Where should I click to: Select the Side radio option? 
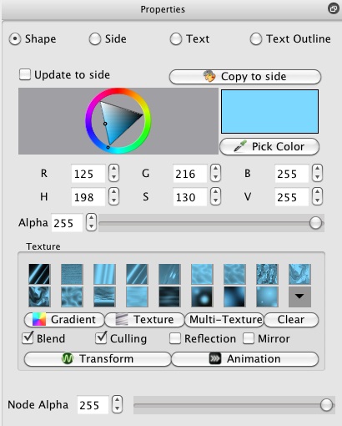[95, 39]
